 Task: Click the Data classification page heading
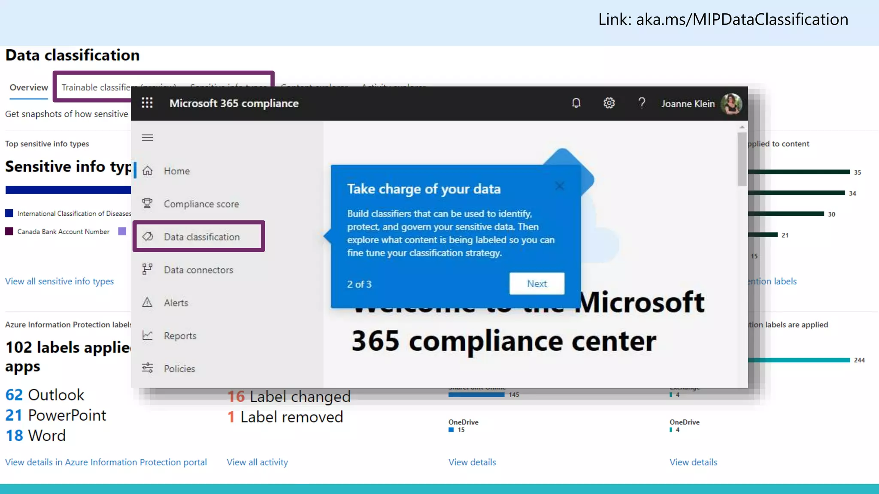(73, 55)
